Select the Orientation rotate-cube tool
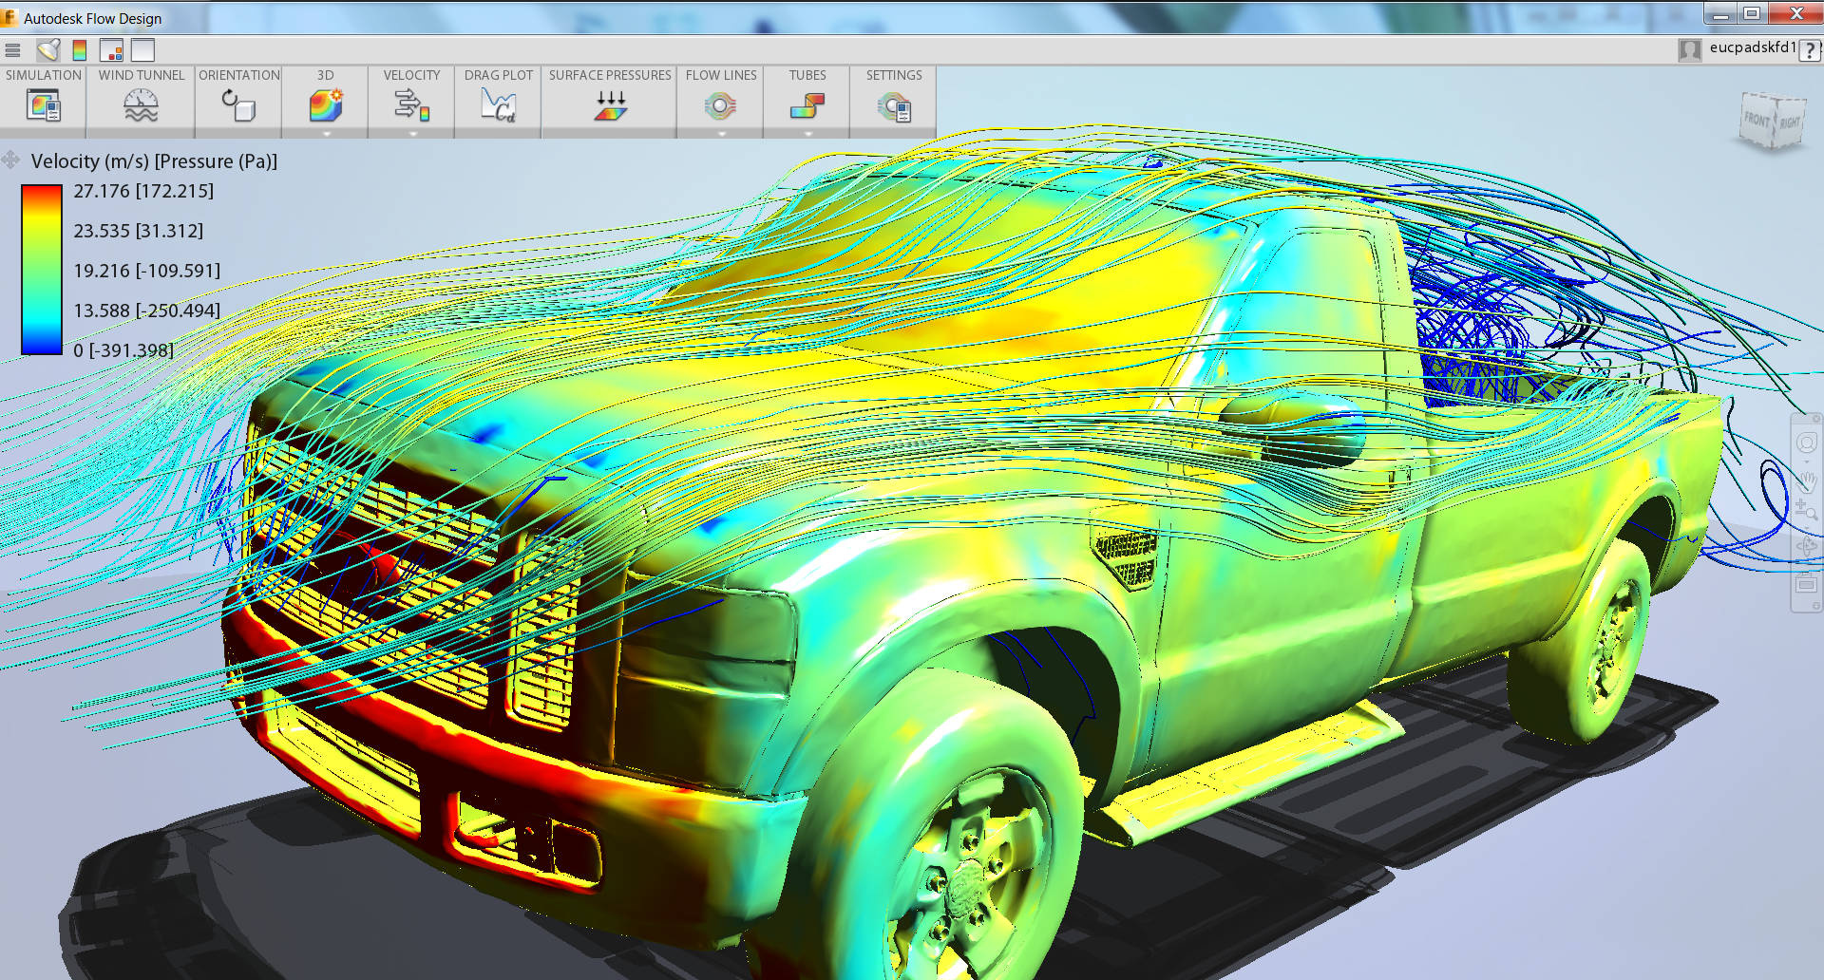Viewport: 1824px width, 980px height. pyautogui.click(x=238, y=105)
